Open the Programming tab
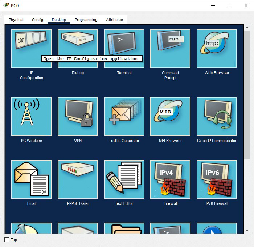This screenshot has width=254, height=247. (x=86, y=20)
